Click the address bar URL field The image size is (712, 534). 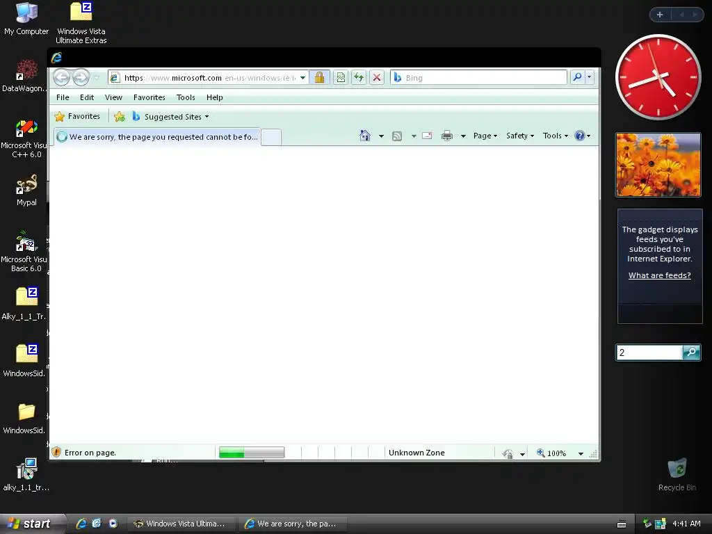pyautogui.click(x=210, y=78)
